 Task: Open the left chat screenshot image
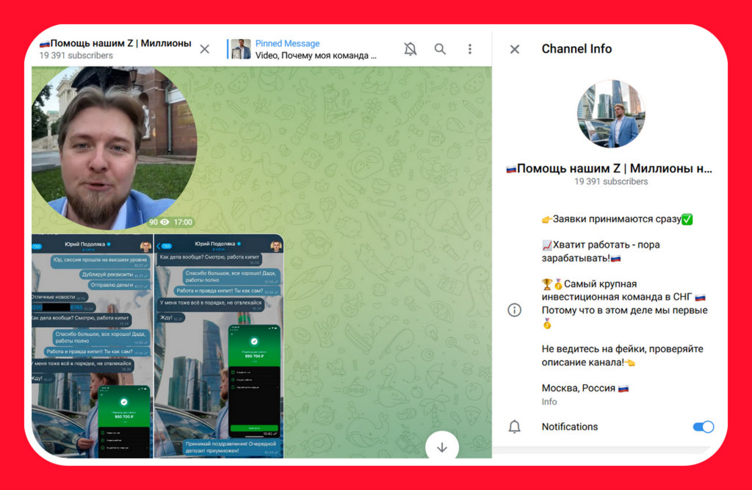[x=92, y=345]
